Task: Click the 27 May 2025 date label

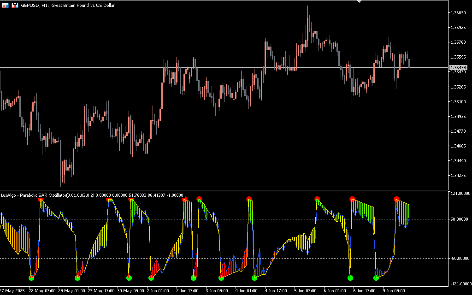Action: pos(12,291)
